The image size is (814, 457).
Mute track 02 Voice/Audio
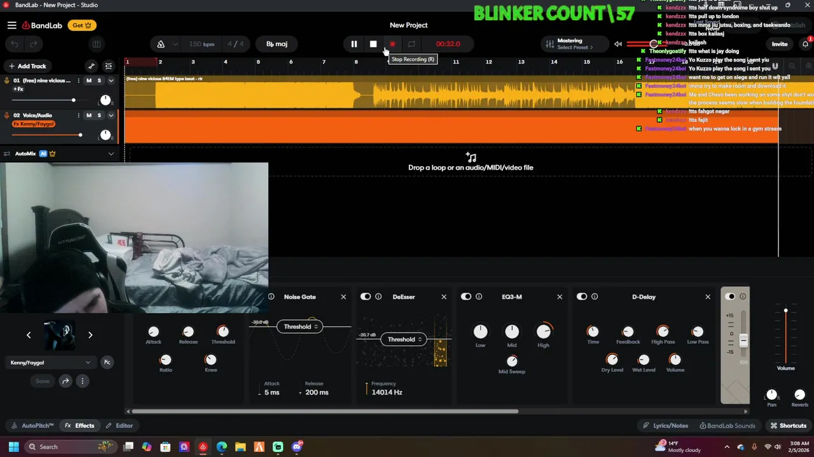coord(88,116)
